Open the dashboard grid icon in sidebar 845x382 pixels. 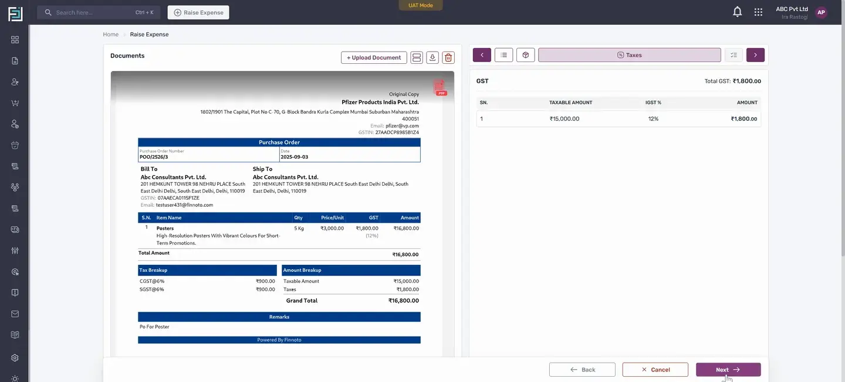(x=15, y=40)
